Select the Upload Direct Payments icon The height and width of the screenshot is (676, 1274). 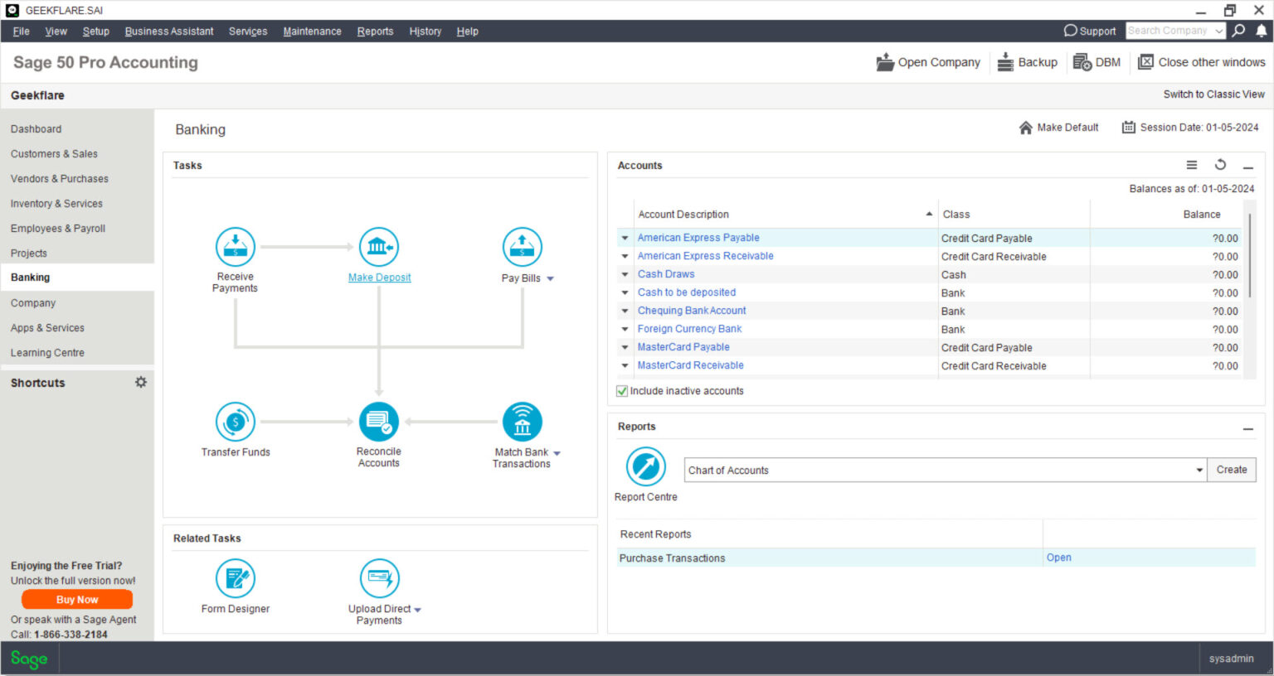379,579
